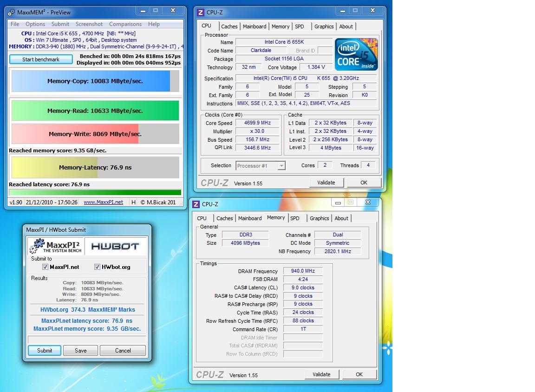The image size is (535, 392).
Task: Click the Memory-Latency 76.9 ns bar
Action: tap(95, 167)
